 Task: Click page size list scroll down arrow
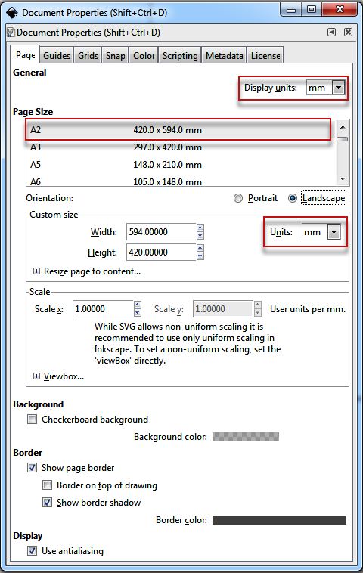343,178
